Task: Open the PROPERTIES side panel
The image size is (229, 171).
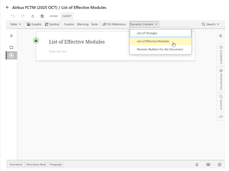Action: pos(221,79)
